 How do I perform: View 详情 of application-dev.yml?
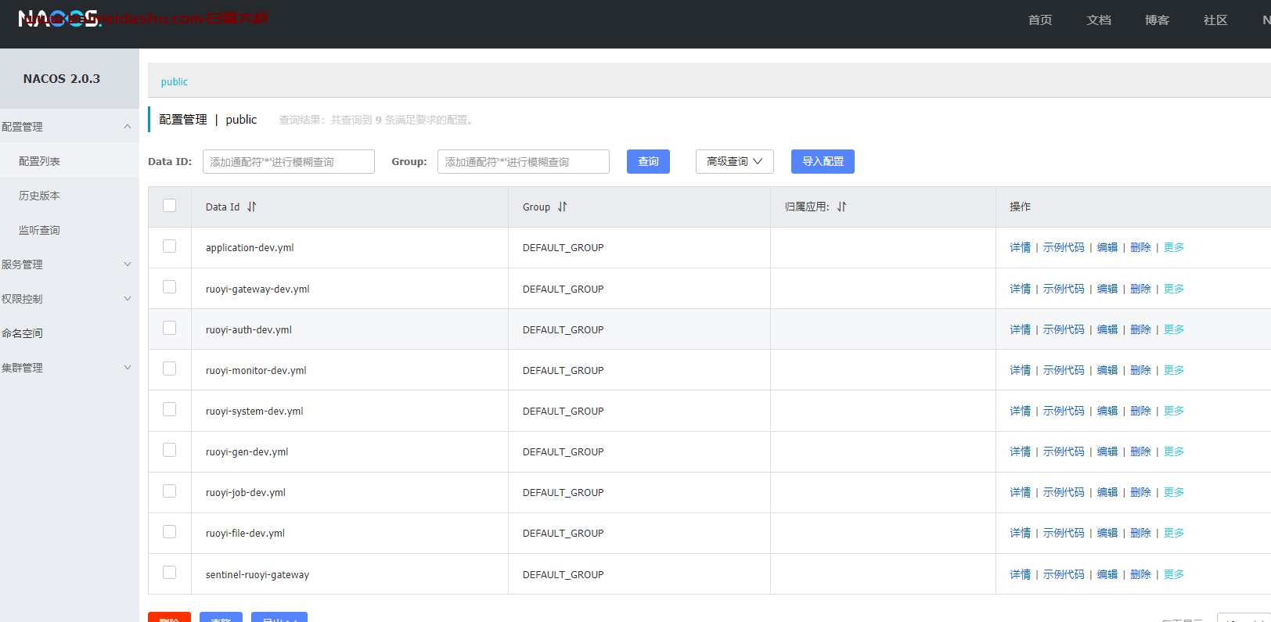click(1020, 247)
